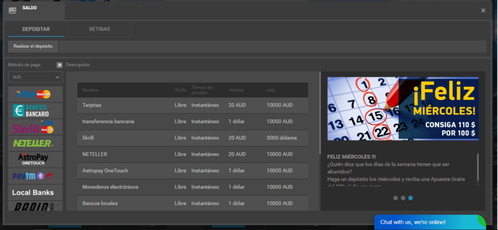Go to second promo carousel dot

pos(403,198)
